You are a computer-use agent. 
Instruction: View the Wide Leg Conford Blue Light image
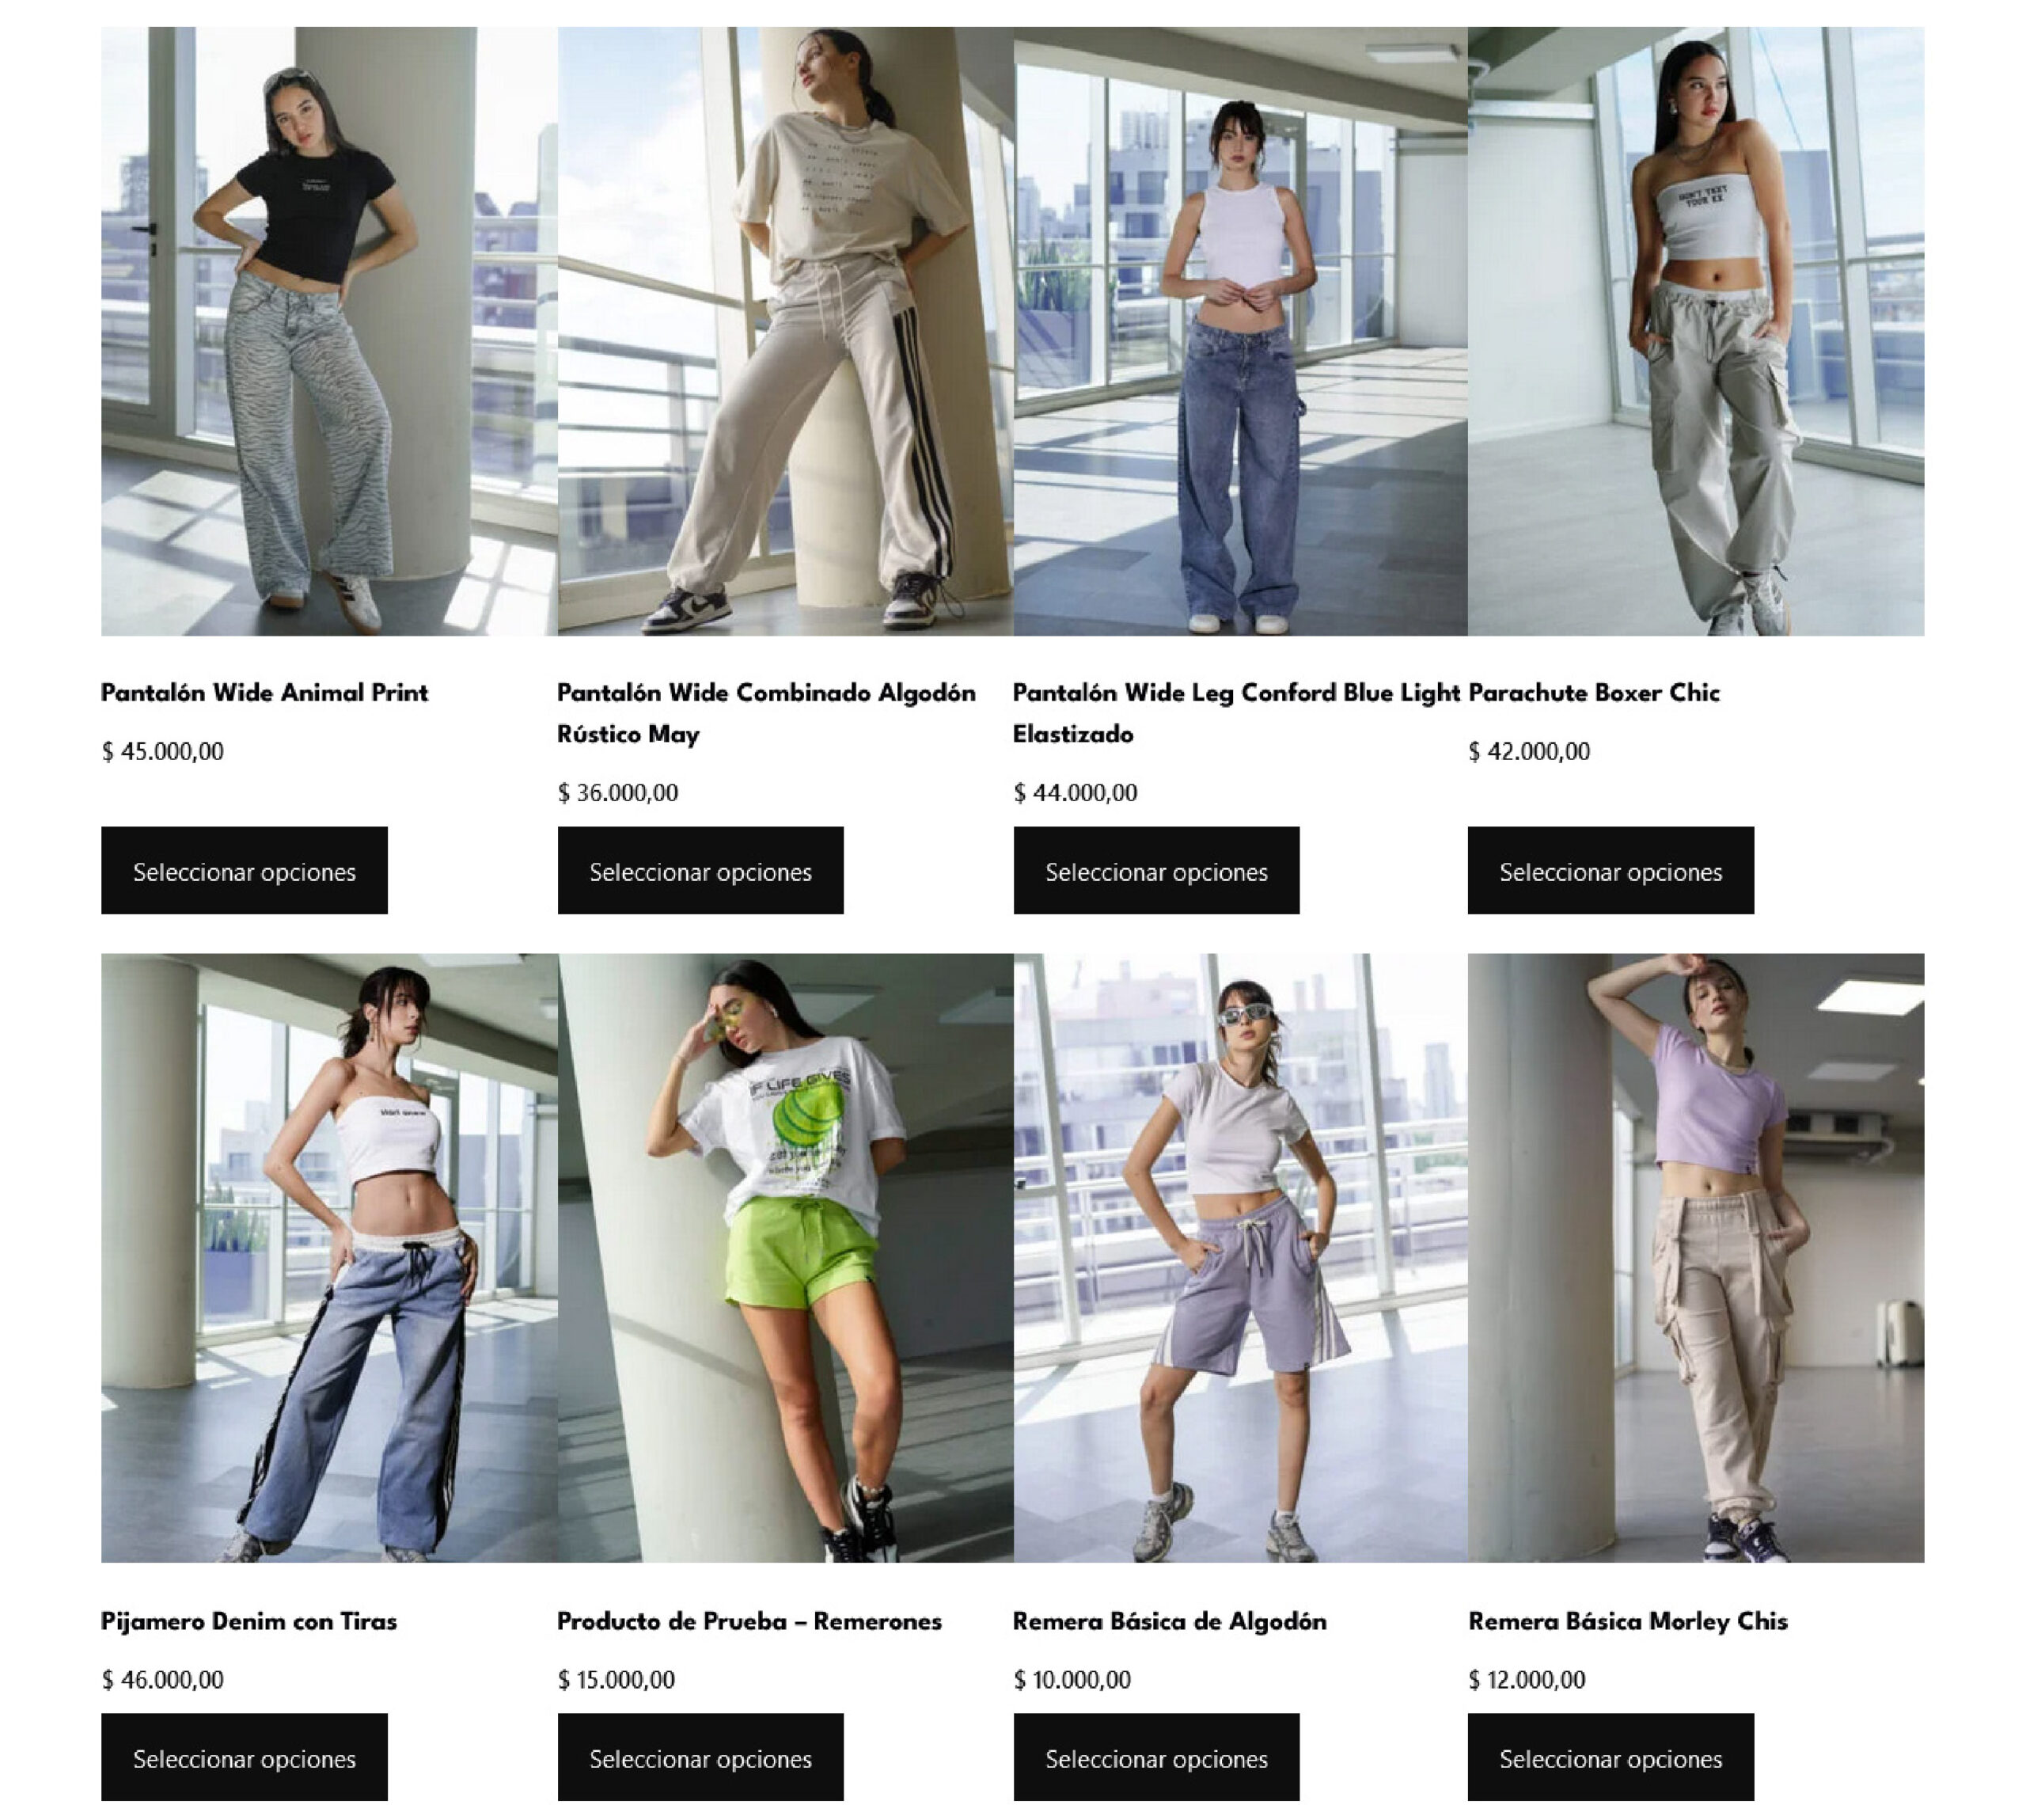coord(1240,331)
